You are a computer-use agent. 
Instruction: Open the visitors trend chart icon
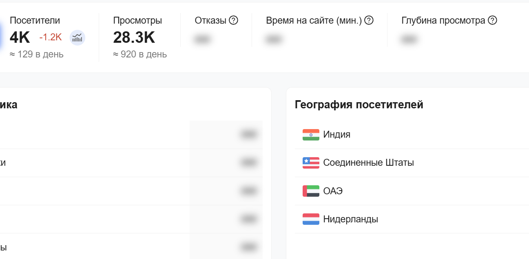[x=77, y=38]
